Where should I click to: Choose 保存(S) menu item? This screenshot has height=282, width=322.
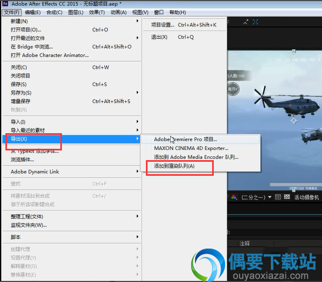point(72,84)
